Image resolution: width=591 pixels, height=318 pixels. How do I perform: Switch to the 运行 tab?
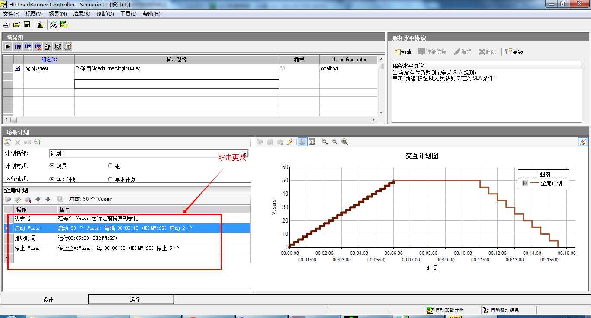[132, 299]
